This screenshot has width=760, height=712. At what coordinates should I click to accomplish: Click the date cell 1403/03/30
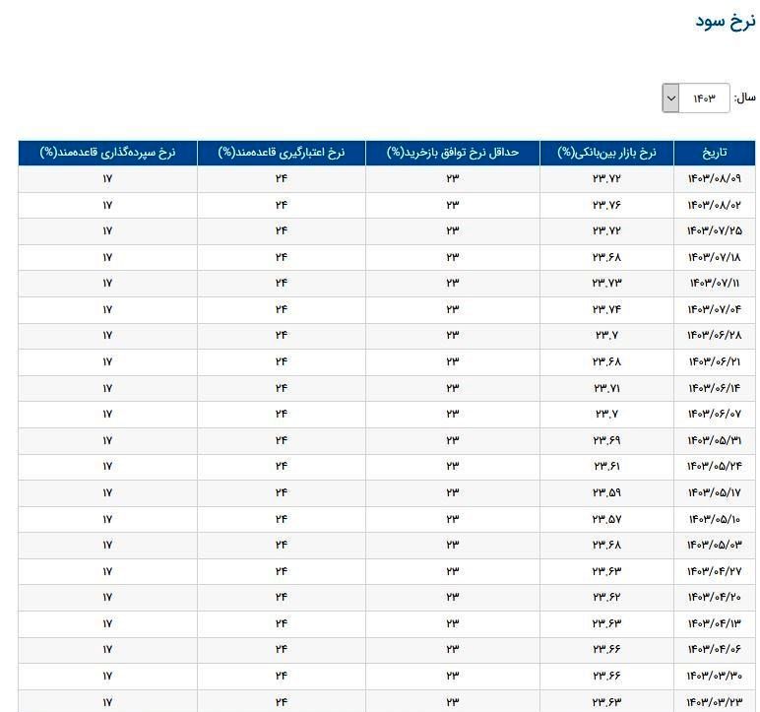[x=714, y=676]
